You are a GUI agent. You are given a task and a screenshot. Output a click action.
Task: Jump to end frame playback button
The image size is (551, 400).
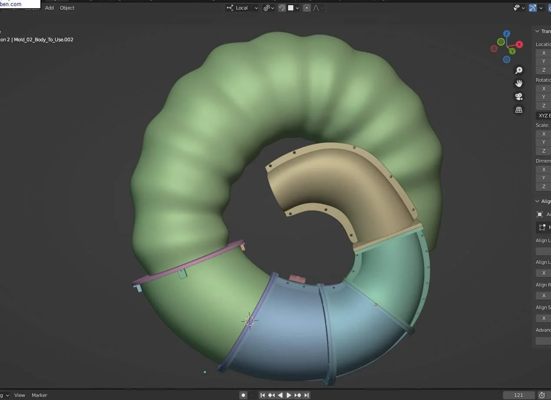pyautogui.click(x=307, y=395)
